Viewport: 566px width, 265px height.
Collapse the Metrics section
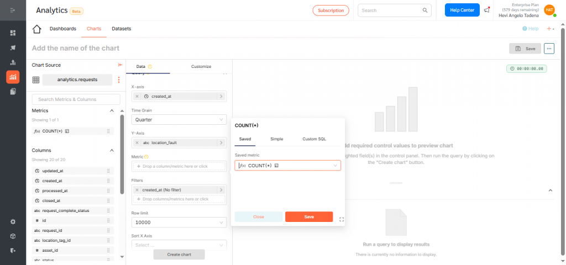coord(112,111)
